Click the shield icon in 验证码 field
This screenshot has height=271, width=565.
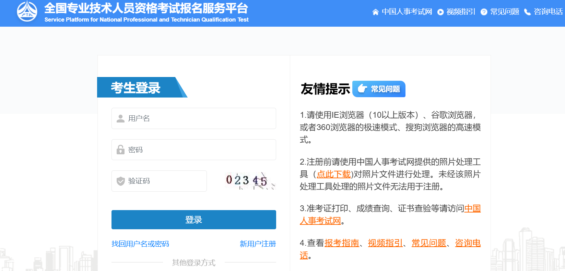click(x=120, y=181)
